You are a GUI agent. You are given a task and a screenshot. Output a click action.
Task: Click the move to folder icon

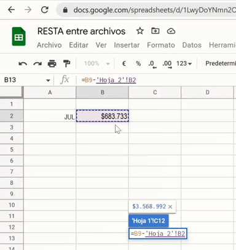(155, 31)
